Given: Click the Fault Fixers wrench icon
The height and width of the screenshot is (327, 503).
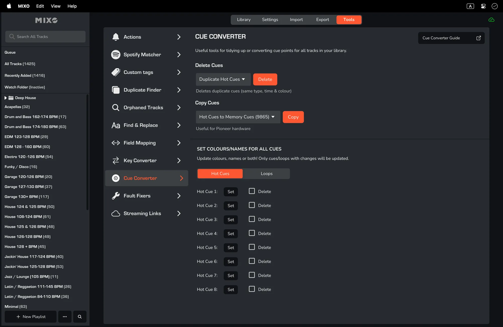Looking at the screenshot, I should (116, 196).
